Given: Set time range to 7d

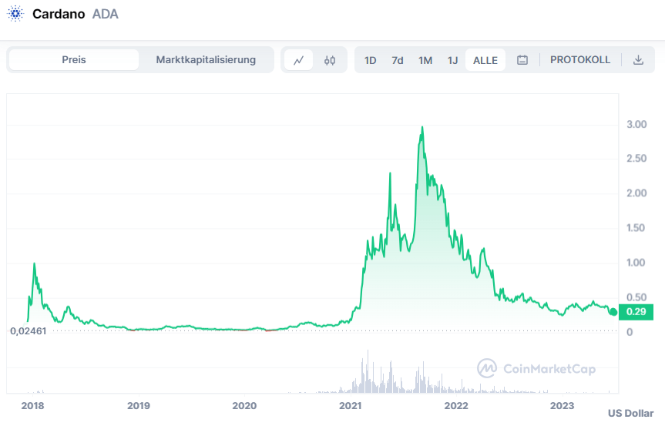Looking at the screenshot, I should 398,60.
